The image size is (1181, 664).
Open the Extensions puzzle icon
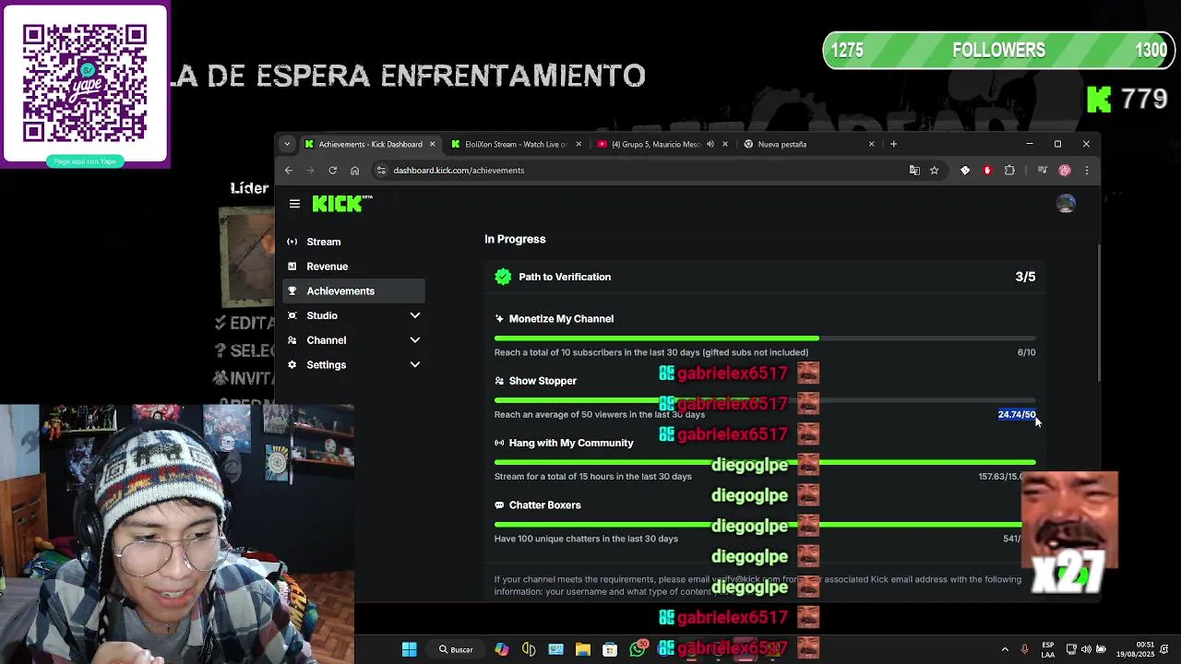click(x=1009, y=170)
